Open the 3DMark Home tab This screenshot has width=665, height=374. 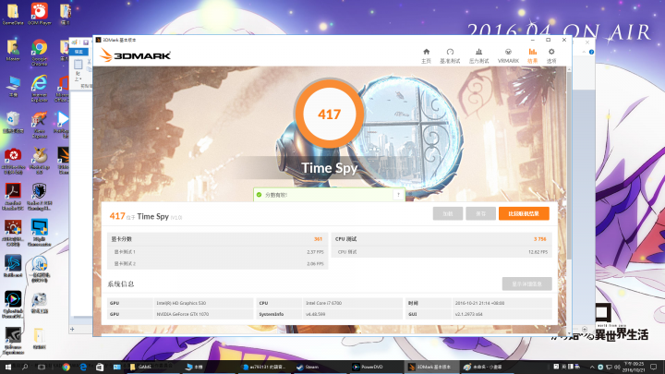(x=426, y=55)
